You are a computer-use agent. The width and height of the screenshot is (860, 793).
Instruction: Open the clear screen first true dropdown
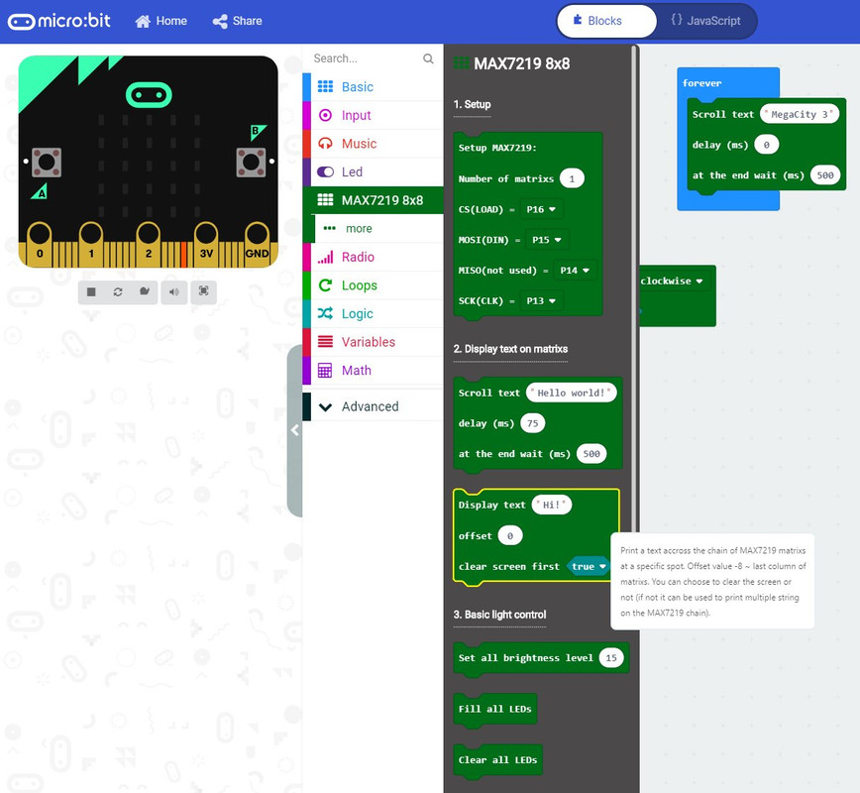589,566
